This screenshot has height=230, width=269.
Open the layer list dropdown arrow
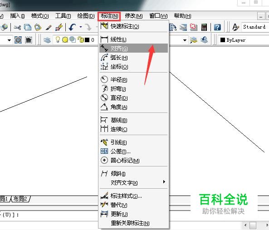185,40
